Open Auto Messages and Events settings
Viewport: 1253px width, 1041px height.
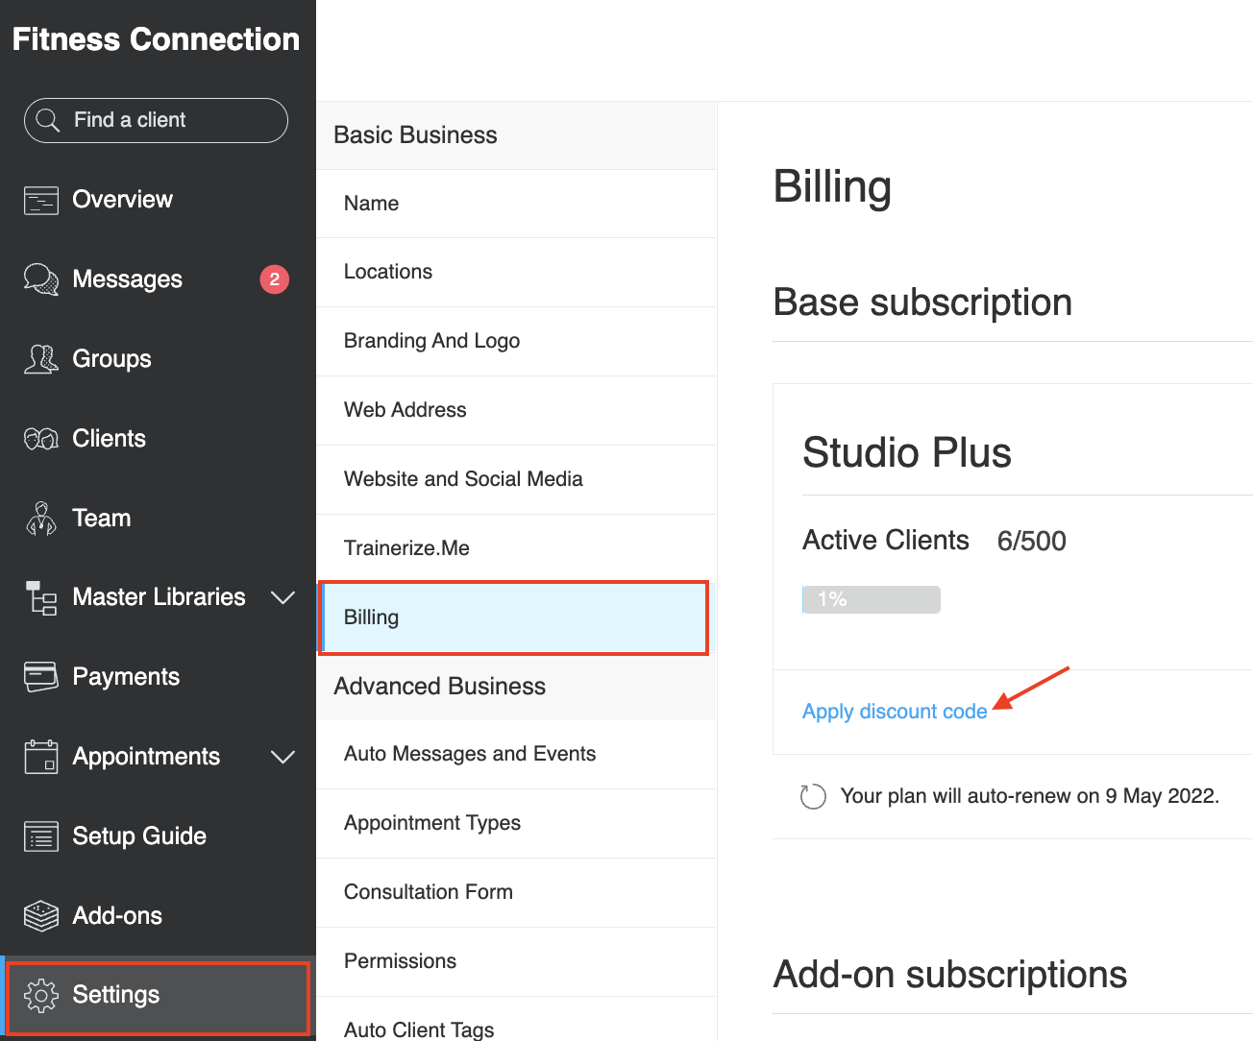point(517,754)
